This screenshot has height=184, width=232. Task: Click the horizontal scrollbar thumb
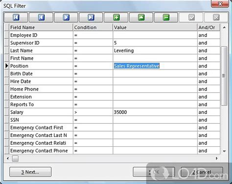15,158
